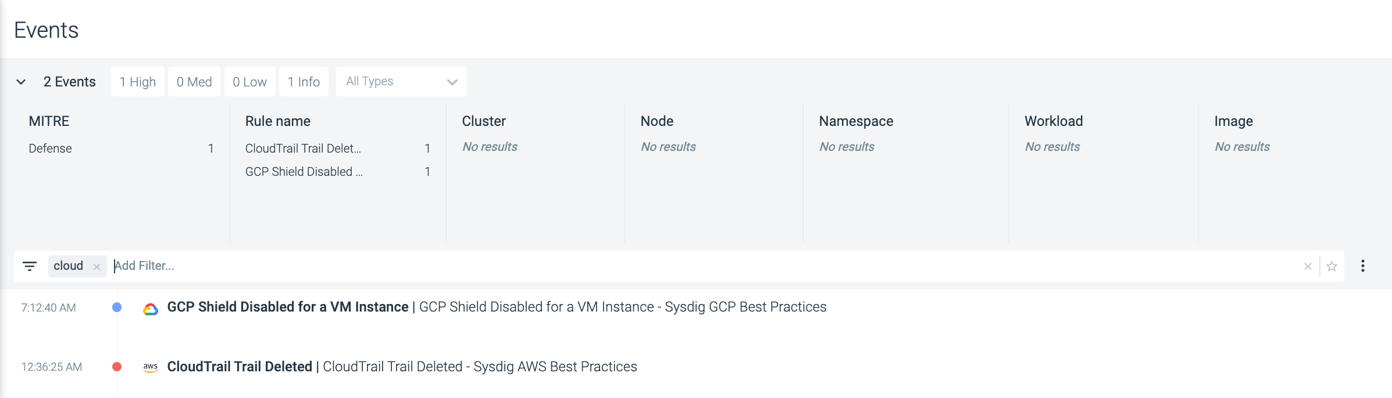Viewport: 1392px width, 398px height.
Task: Filter by CloudTrail Trail Deleted rule name
Action: coord(303,149)
